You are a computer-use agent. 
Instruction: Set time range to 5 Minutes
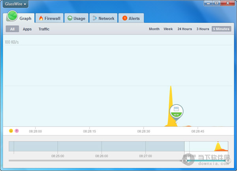pyautogui.click(x=221, y=29)
